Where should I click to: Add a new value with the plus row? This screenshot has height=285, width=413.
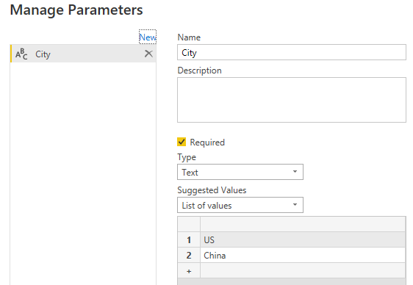189,271
